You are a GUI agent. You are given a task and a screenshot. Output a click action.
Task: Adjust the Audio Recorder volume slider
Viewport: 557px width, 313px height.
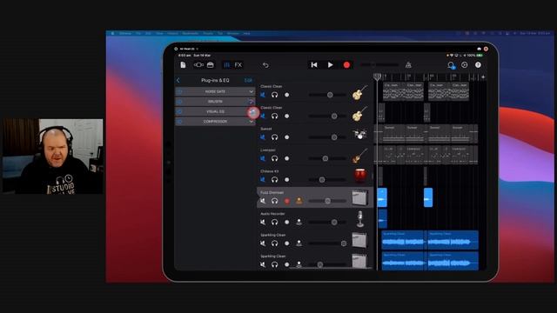327,223
